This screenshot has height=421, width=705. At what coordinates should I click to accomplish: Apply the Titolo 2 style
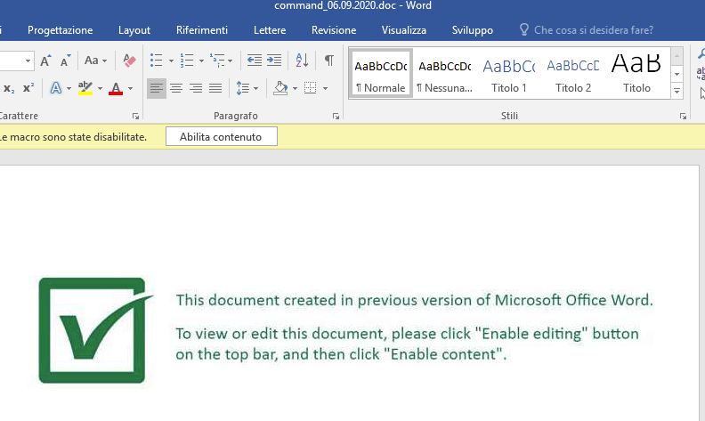coord(573,73)
